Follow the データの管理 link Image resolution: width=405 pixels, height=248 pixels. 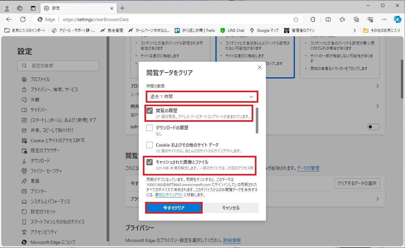pos(308,168)
